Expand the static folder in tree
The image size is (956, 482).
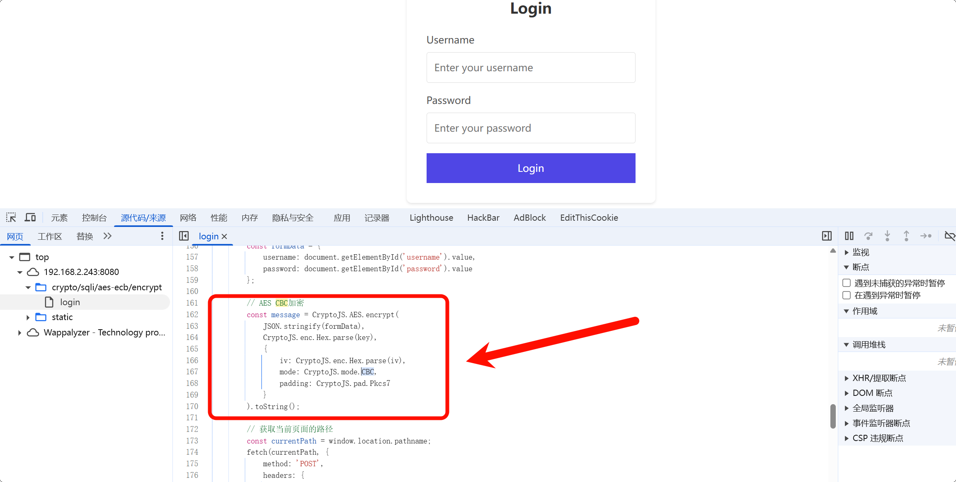(28, 317)
